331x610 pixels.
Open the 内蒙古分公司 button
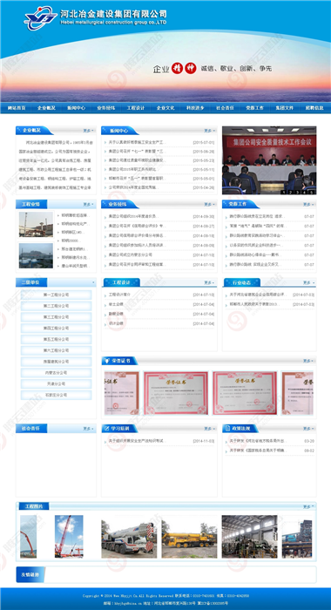(x=56, y=373)
